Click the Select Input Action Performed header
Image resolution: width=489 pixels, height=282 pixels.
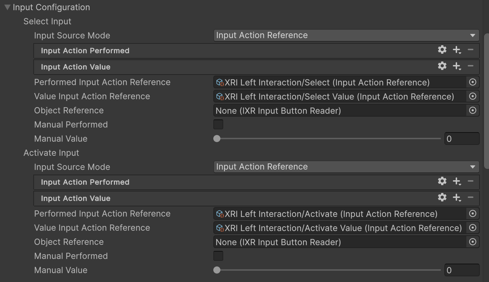85,51
